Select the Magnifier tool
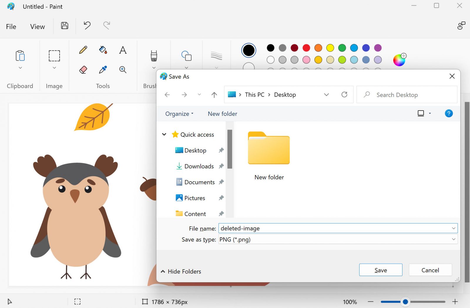 [123, 70]
